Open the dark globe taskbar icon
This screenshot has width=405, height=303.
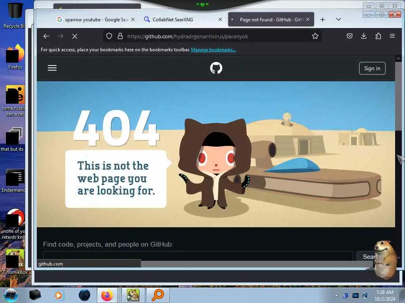(x=85, y=295)
